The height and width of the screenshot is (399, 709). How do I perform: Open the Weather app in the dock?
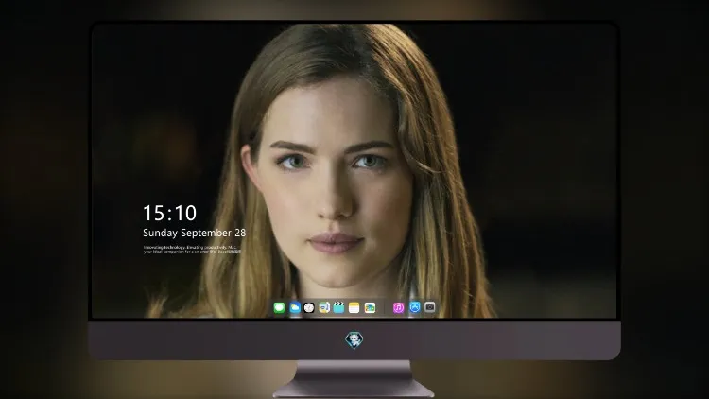coord(295,307)
